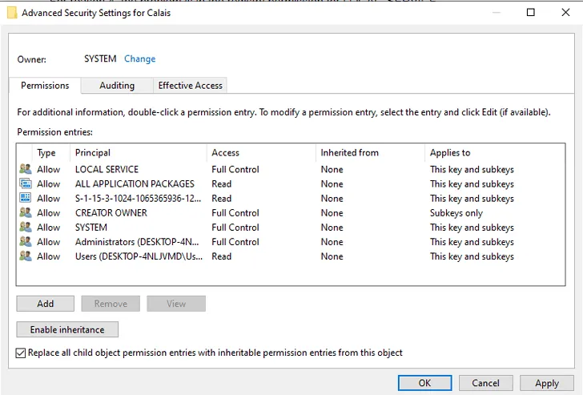Click the folder icon in title bar
This screenshot has height=395, width=583.
(x=12, y=13)
